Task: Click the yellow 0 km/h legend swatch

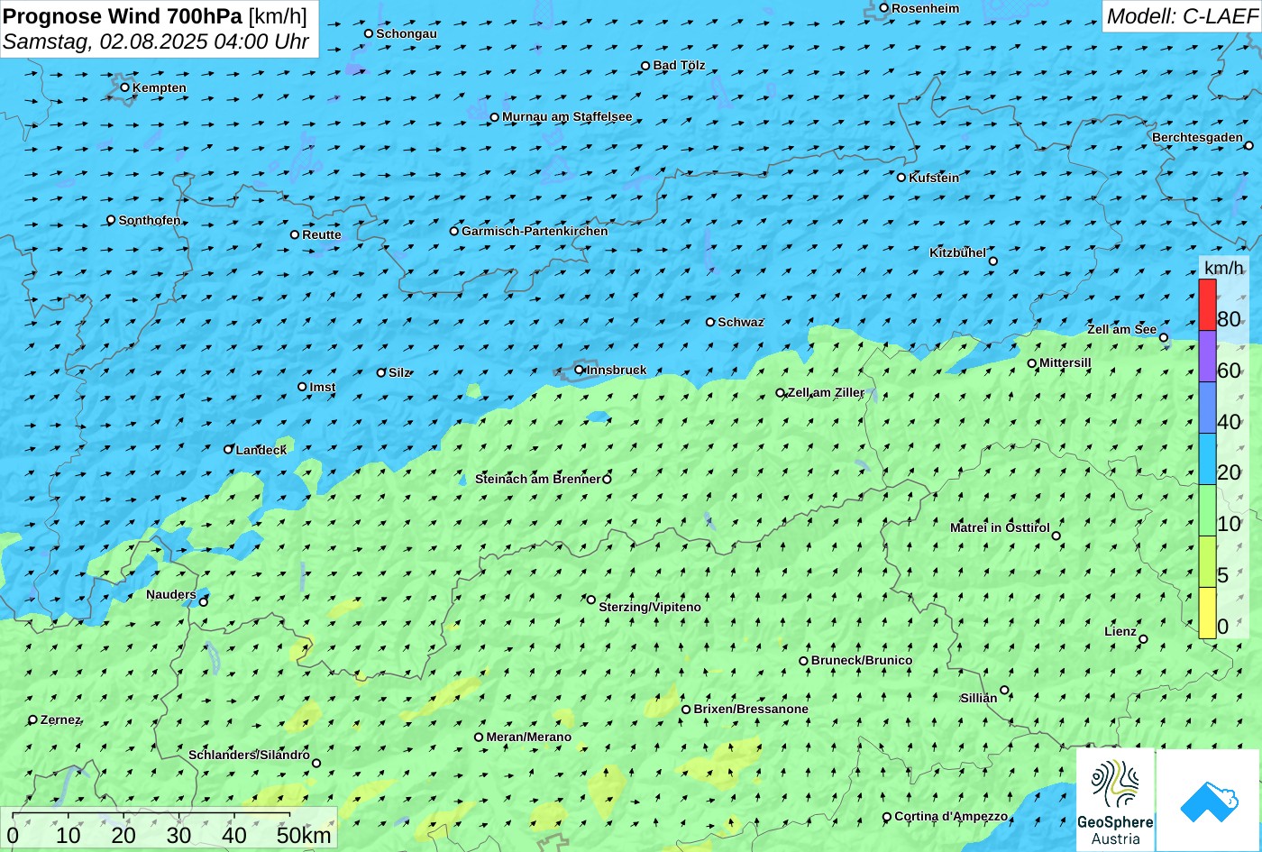Action: coord(1207,613)
